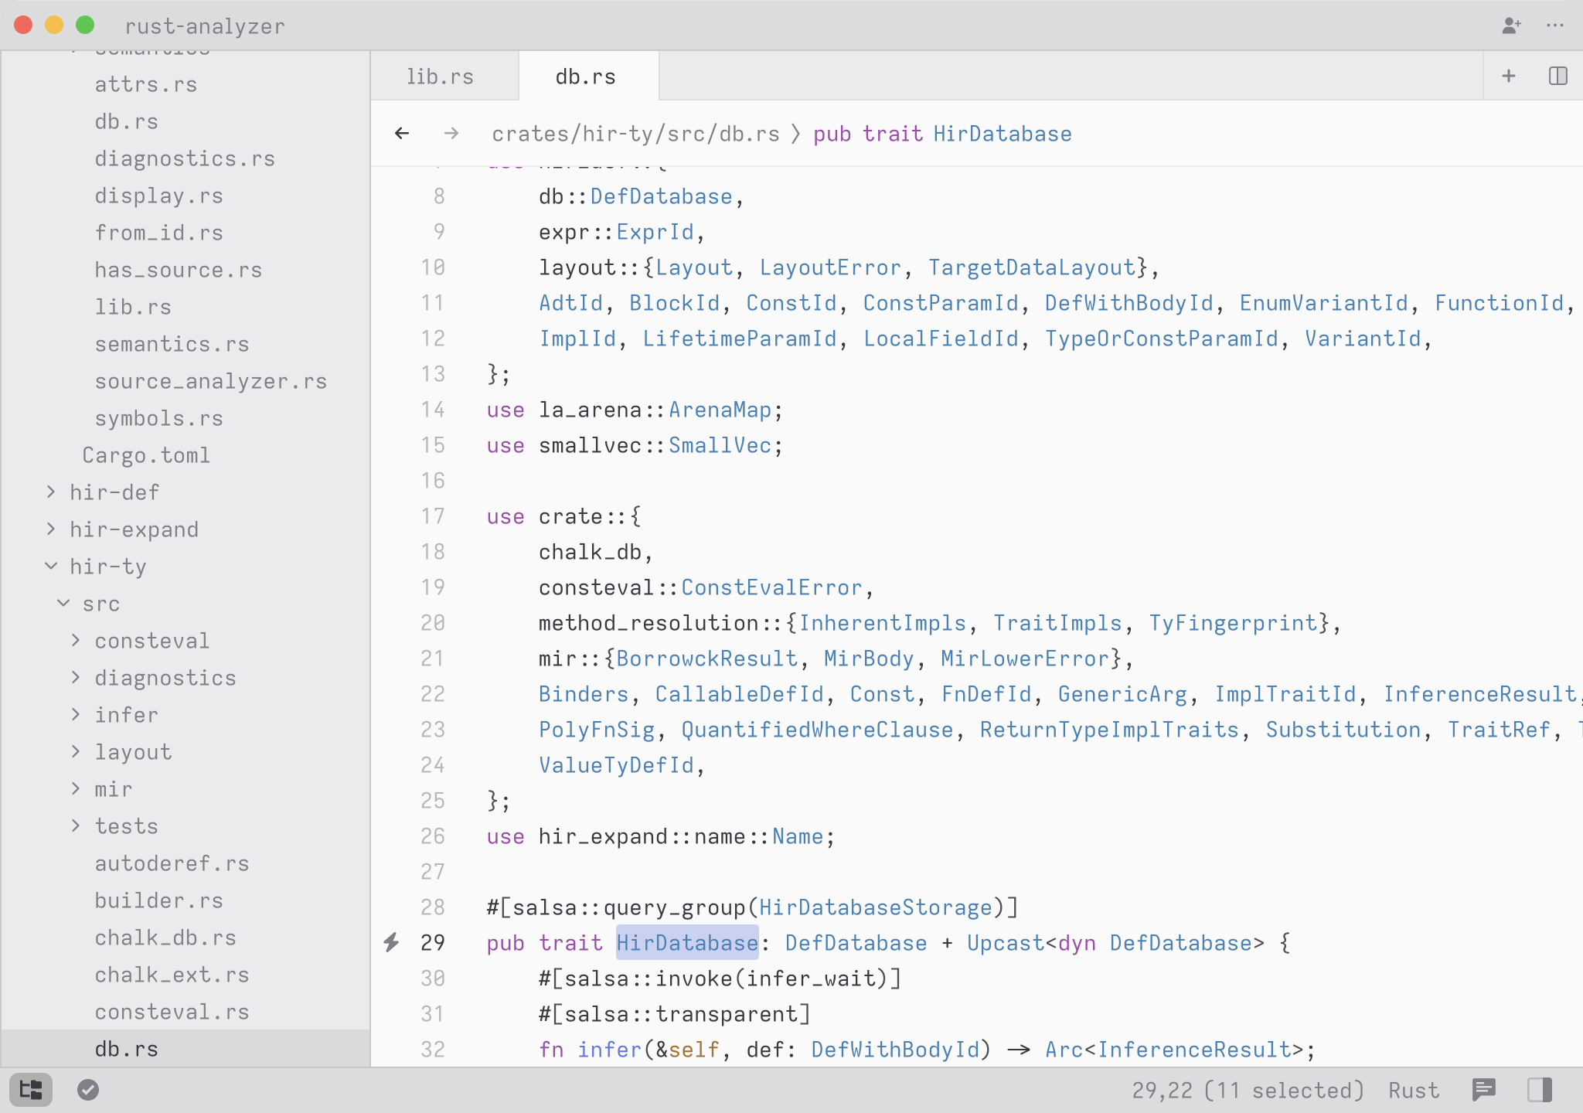Collapse the hir-ty folder

[x=107, y=567]
